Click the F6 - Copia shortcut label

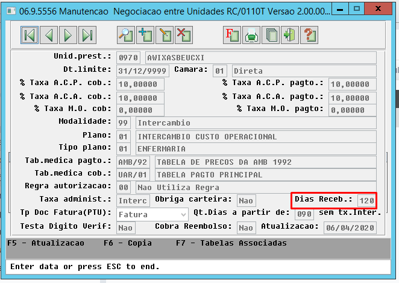pyautogui.click(x=128, y=243)
